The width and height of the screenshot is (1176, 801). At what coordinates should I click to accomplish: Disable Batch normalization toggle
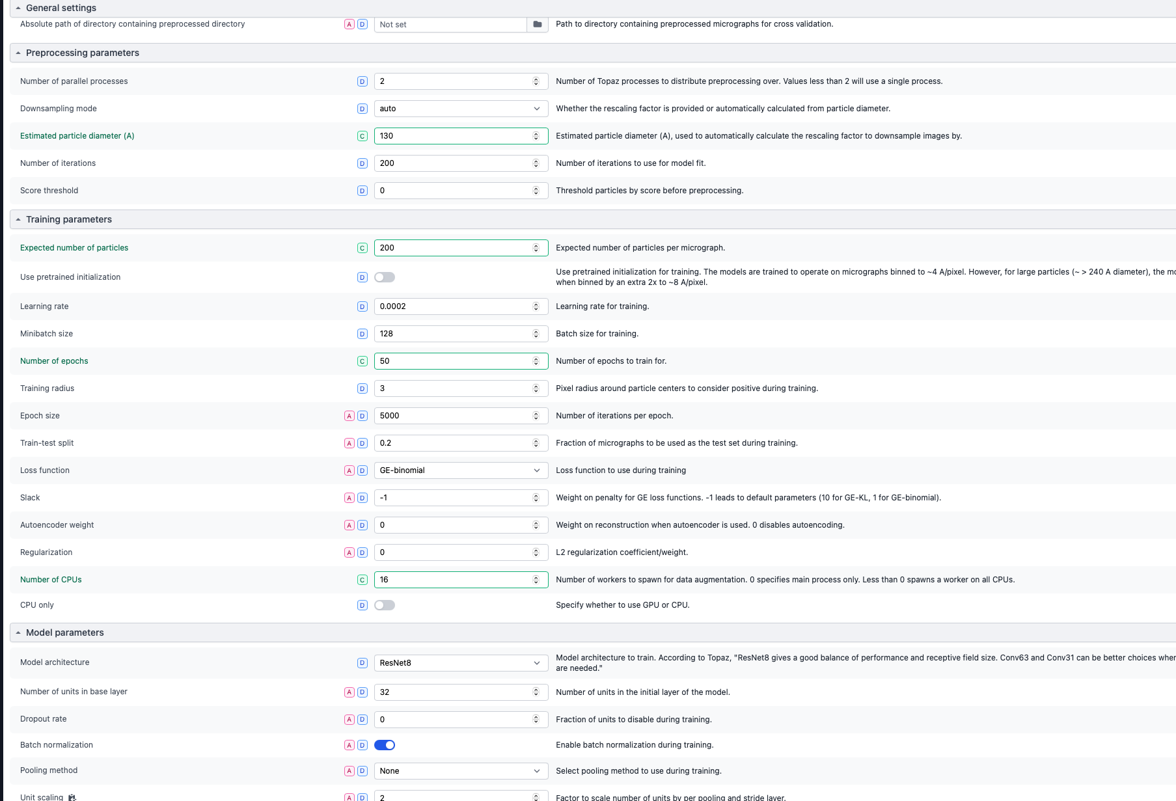point(385,745)
